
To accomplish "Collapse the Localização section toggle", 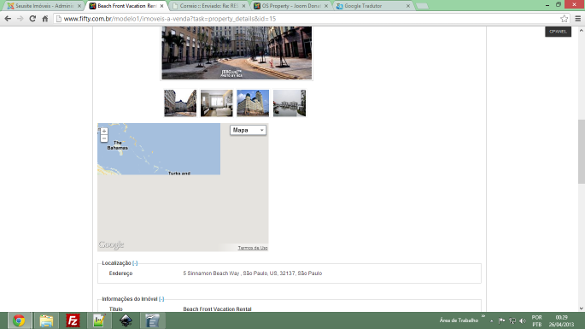I will point(135,263).
